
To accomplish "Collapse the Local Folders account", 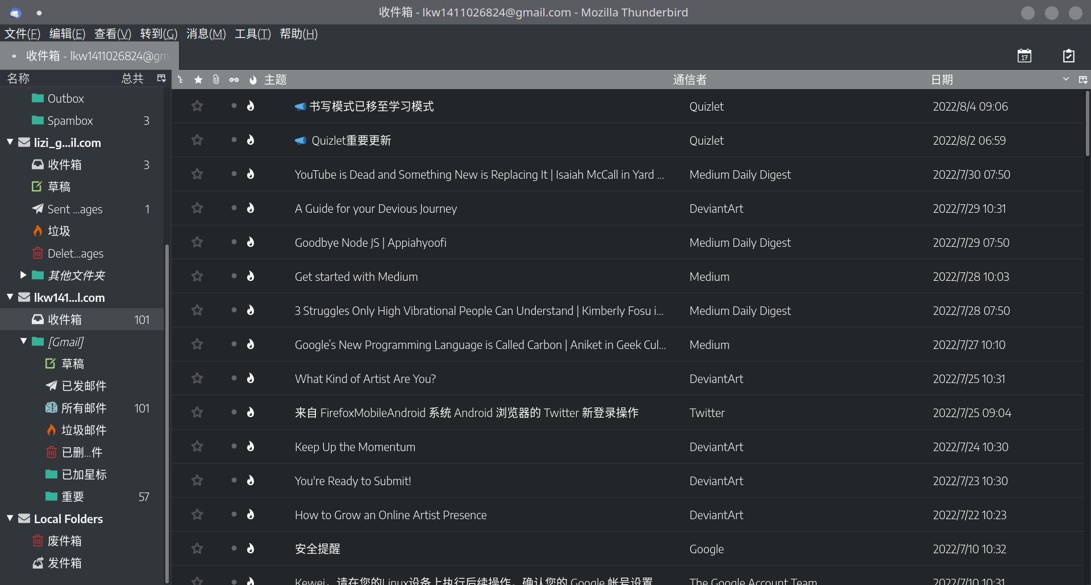I will (x=10, y=518).
